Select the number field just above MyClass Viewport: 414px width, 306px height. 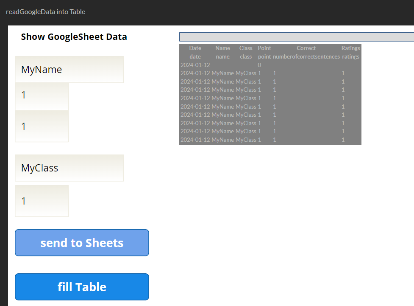[42, 126]
